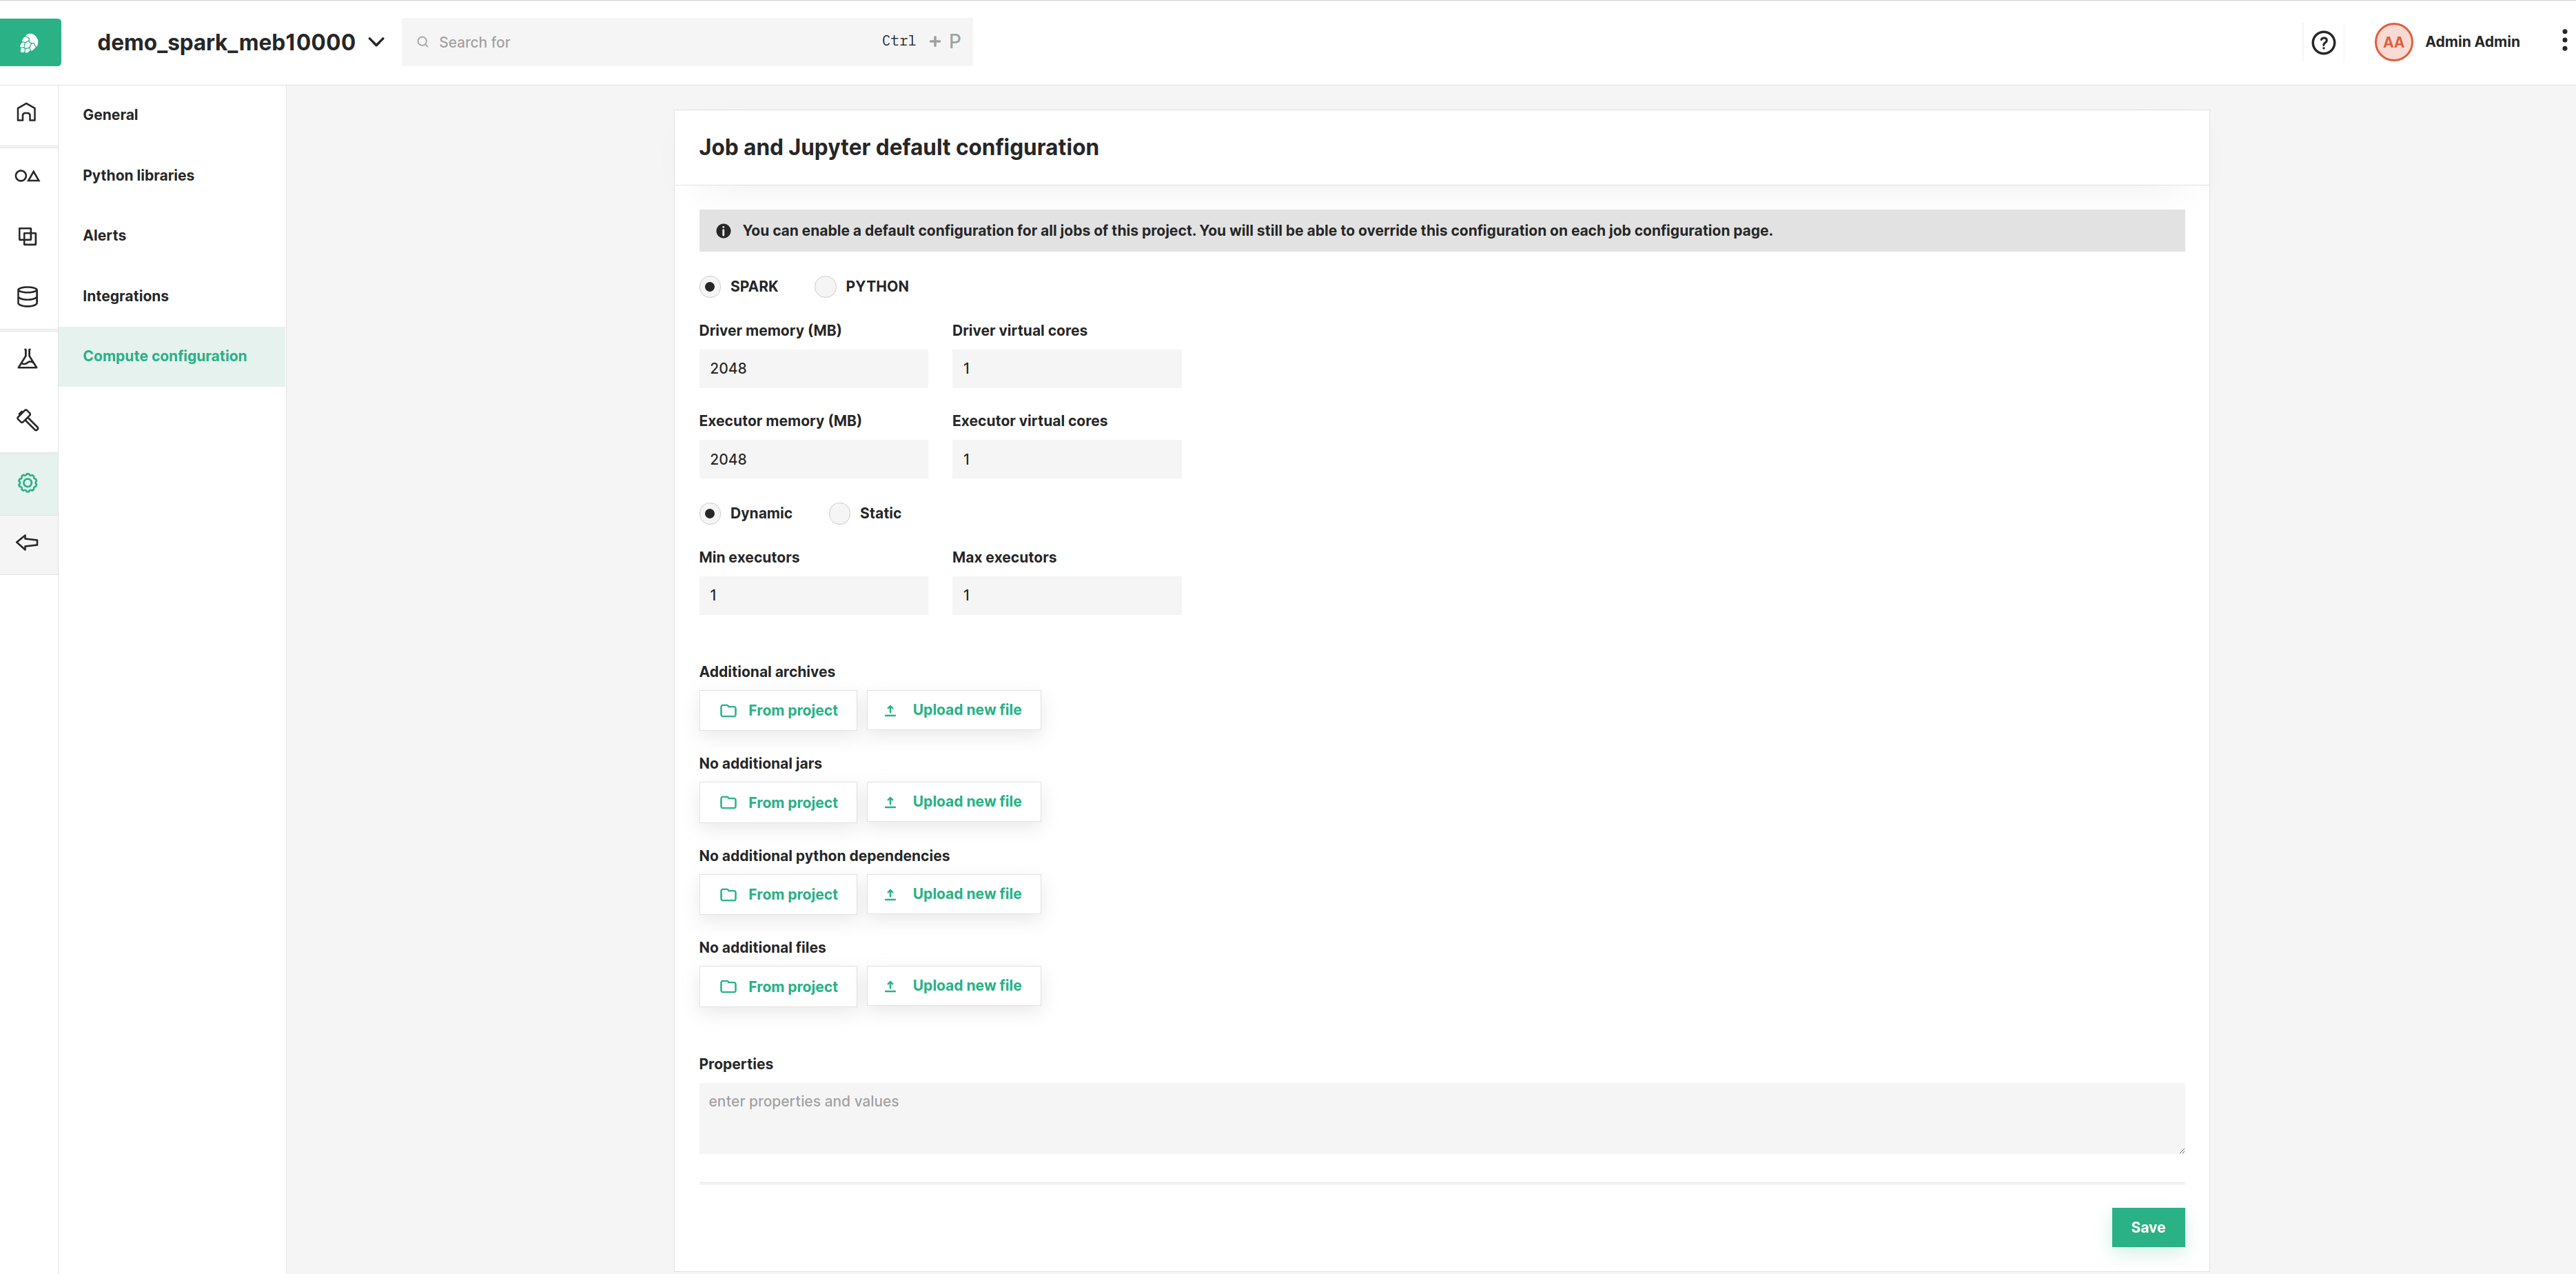Select the PYTHON radio button

point(825,287)
